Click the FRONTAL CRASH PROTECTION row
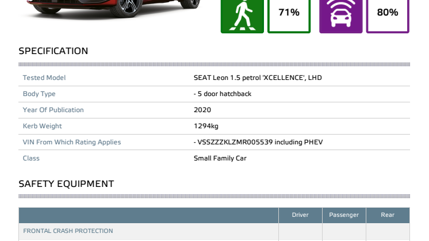Viewport: 429px width, 241px height. point(214,231)
